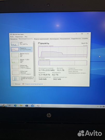This screenshot has width=105, height=140.
Task: Click the 12,1 ГБ available value
Action: pyautogui.click(x=61, y=70)
